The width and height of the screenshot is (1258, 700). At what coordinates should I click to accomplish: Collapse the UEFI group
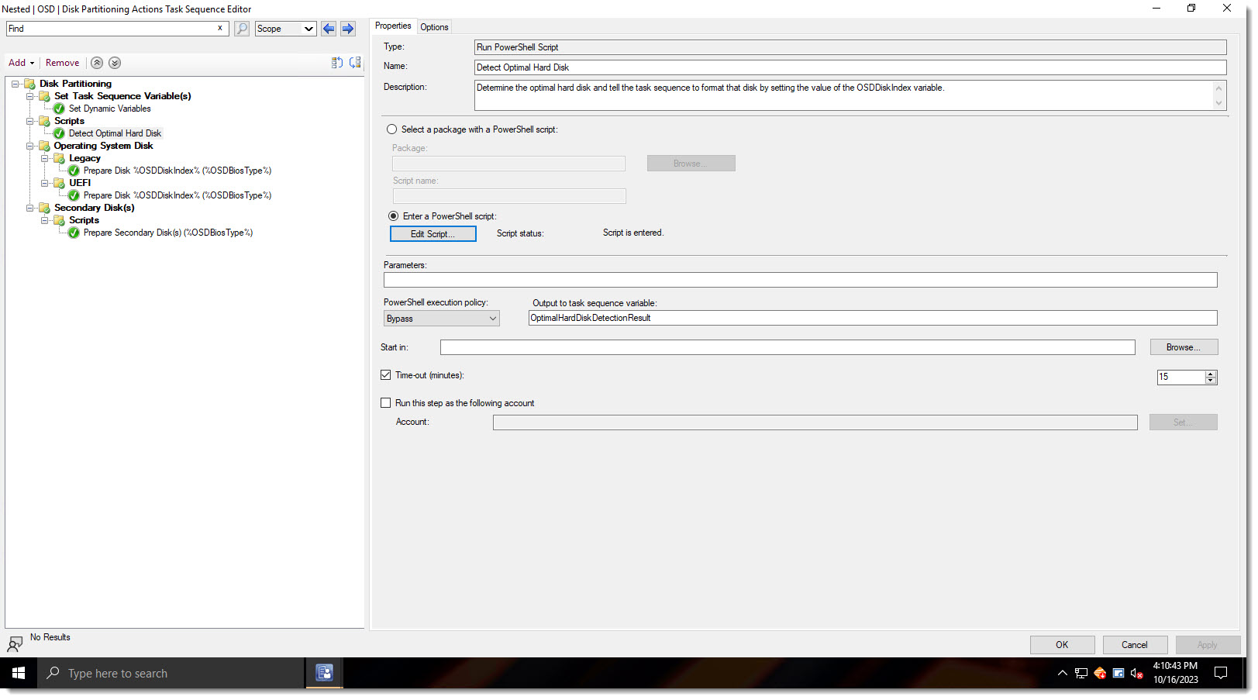pos(44,183)
